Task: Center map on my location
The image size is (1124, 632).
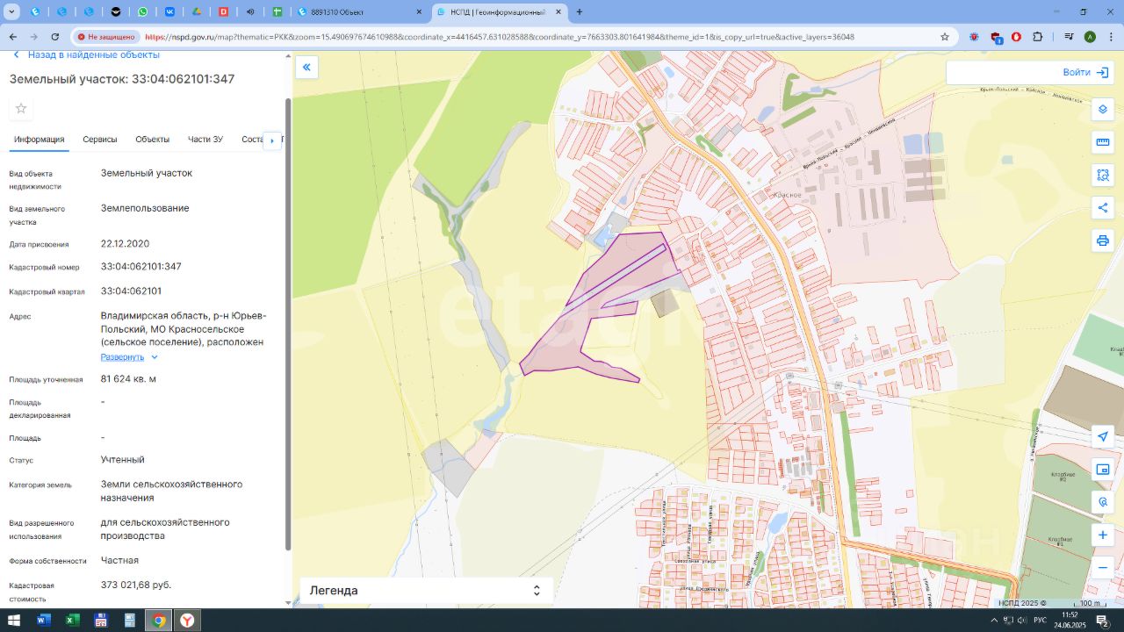Action: (1102, 437)
